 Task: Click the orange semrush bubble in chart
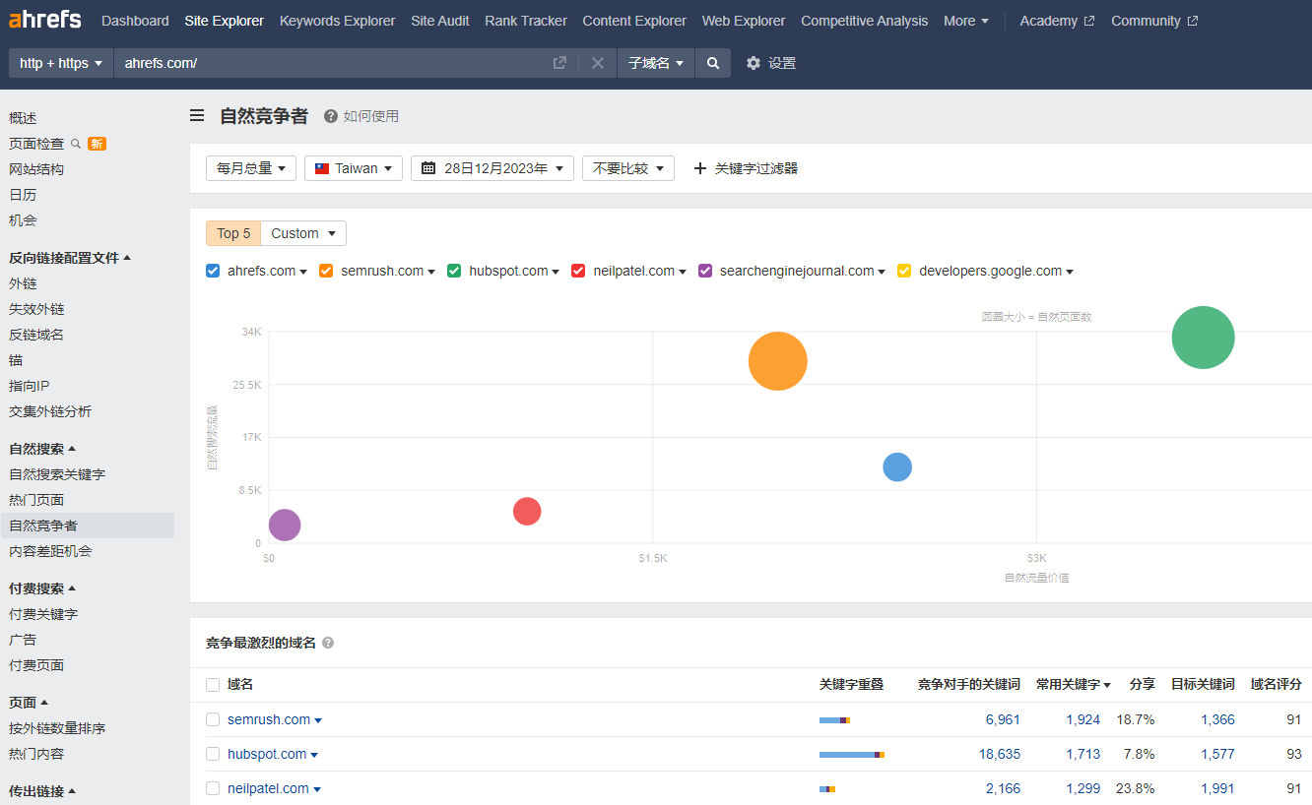coord(777,361)
